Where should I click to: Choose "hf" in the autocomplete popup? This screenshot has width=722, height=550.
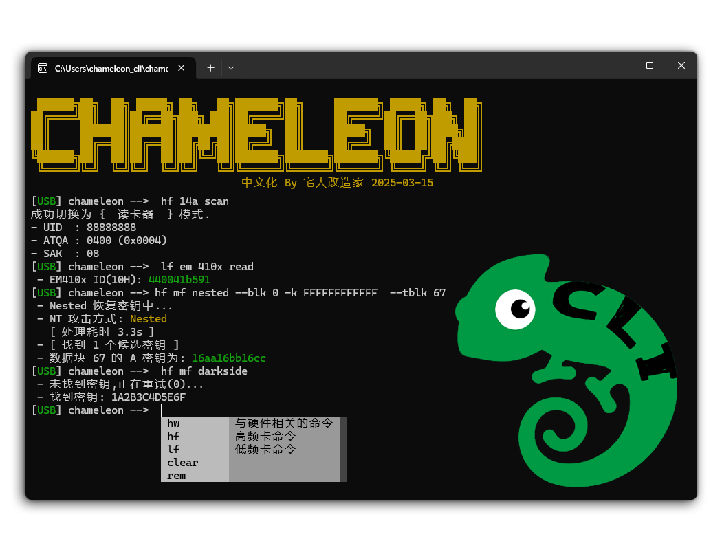point(173,437)
